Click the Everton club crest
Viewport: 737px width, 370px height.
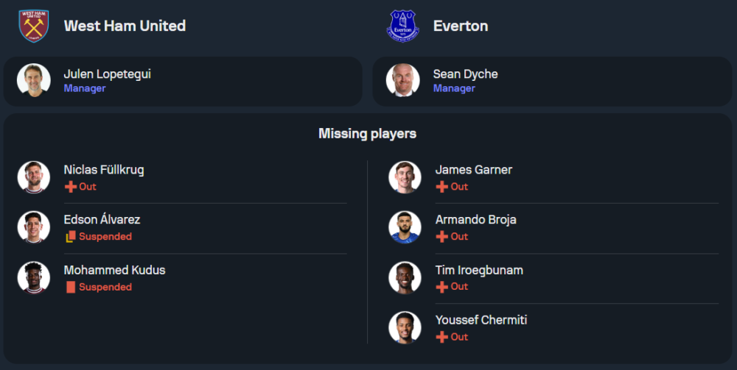pos(403,26)
